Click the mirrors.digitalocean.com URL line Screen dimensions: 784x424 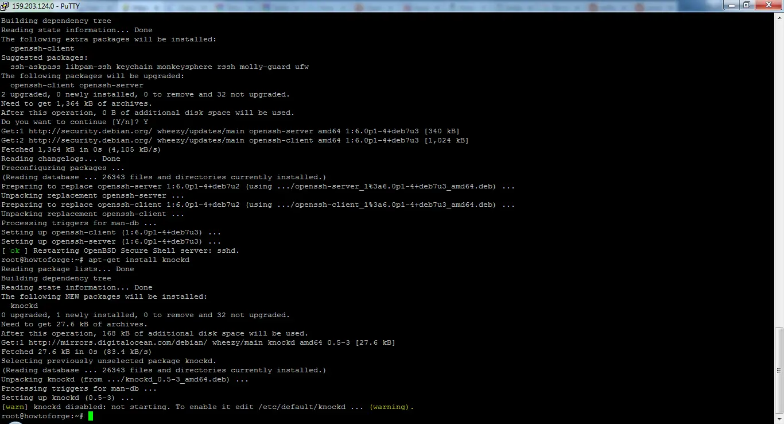click(x=198, y=342)
